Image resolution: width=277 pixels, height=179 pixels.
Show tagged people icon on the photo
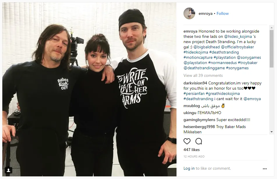[x=8, y=170]
